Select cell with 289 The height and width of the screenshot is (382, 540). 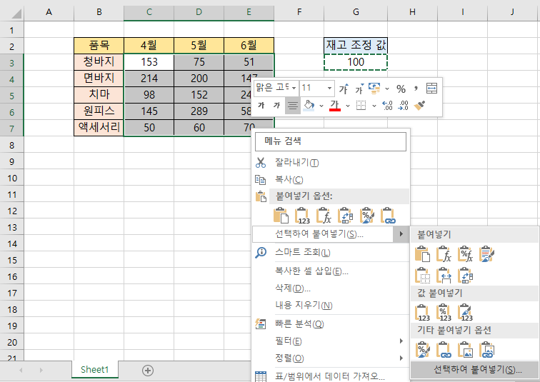tap(199, 111)
